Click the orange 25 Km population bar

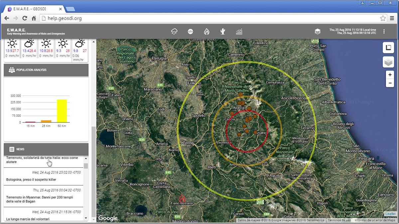tap(46, 121)
